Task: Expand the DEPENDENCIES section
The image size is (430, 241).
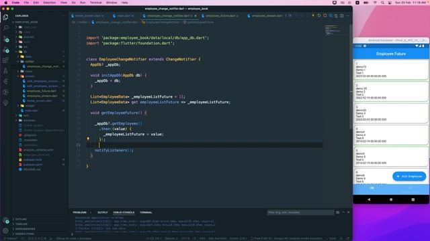Action: (x=25, y=229)
